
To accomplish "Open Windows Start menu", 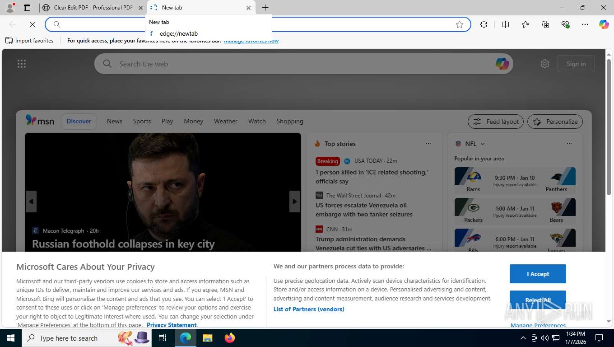I will 10,338.
